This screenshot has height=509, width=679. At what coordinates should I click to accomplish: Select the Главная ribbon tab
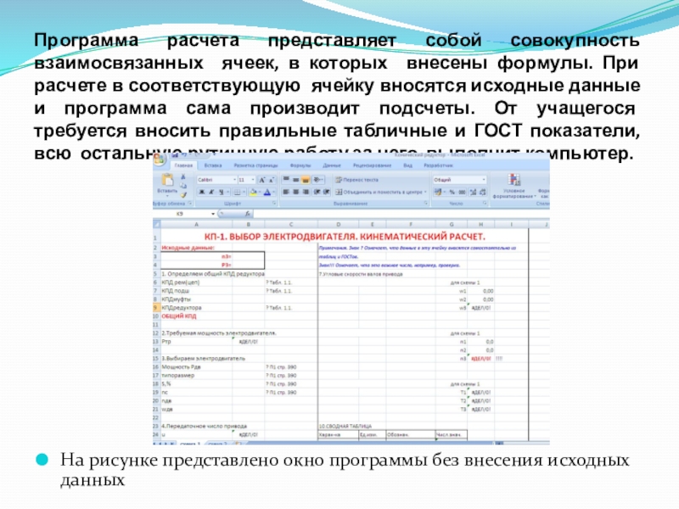click(183, 165)
